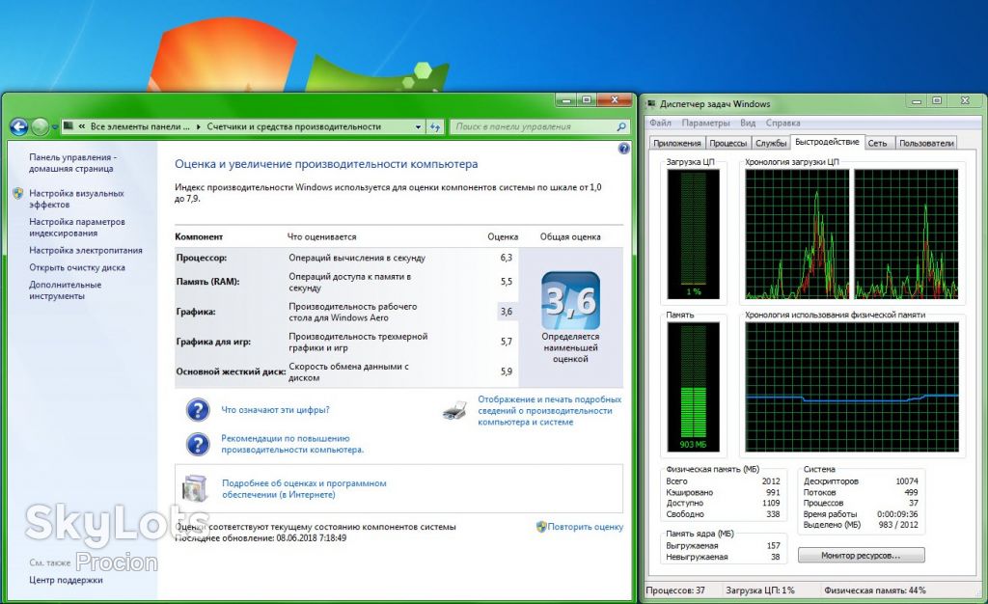The image size is (988, 604).
Task: Switch to the Процессы tab
Action: (x=728, y=143)
